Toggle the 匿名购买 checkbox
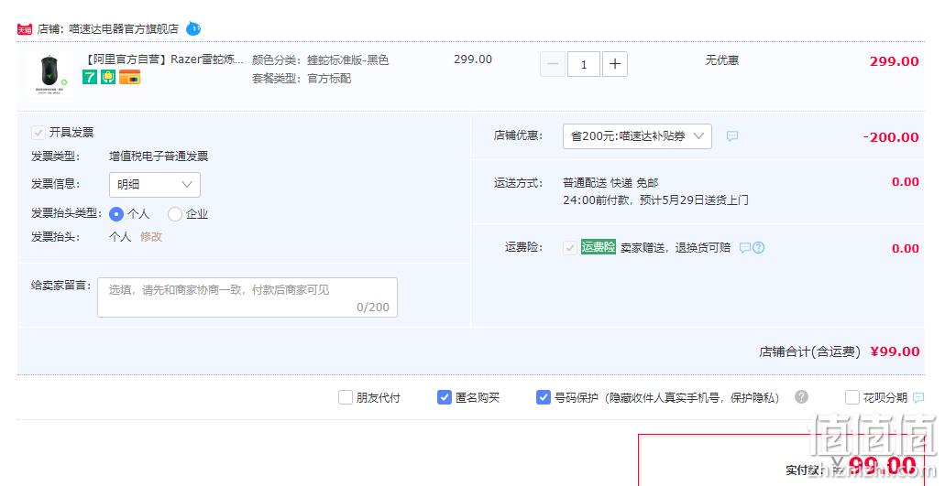 tap(445, 397)
